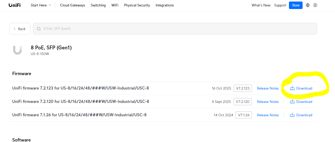Image resolution: width=335 pixels, height=142 pixels.
Task: Click the search magnifier icon
Action: tap(39, 29)
